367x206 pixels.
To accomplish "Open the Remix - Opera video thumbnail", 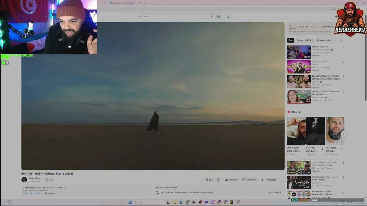I will (x=299, y=182).
